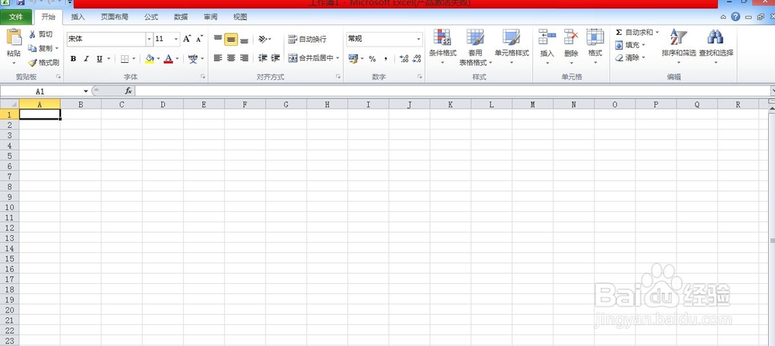Set bottom vertical alignment
The height and width of the screenshot is (346, 775).
pos(244,39)
